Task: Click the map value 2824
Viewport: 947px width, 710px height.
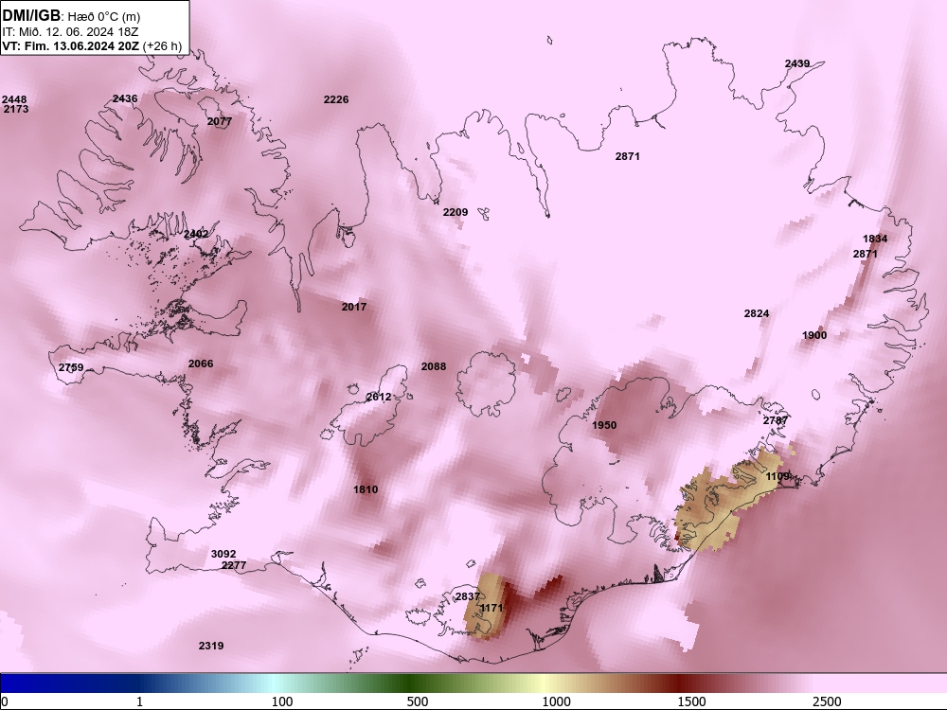Action: tap(757, 313)
